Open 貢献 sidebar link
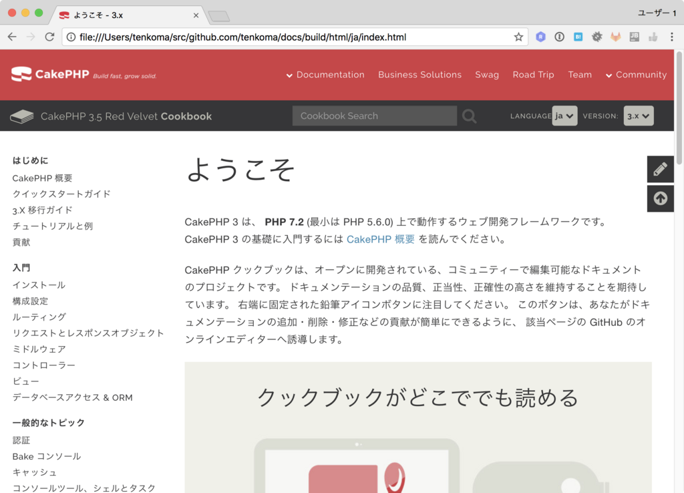Screen dimensions: 684x493 point(21,242)
